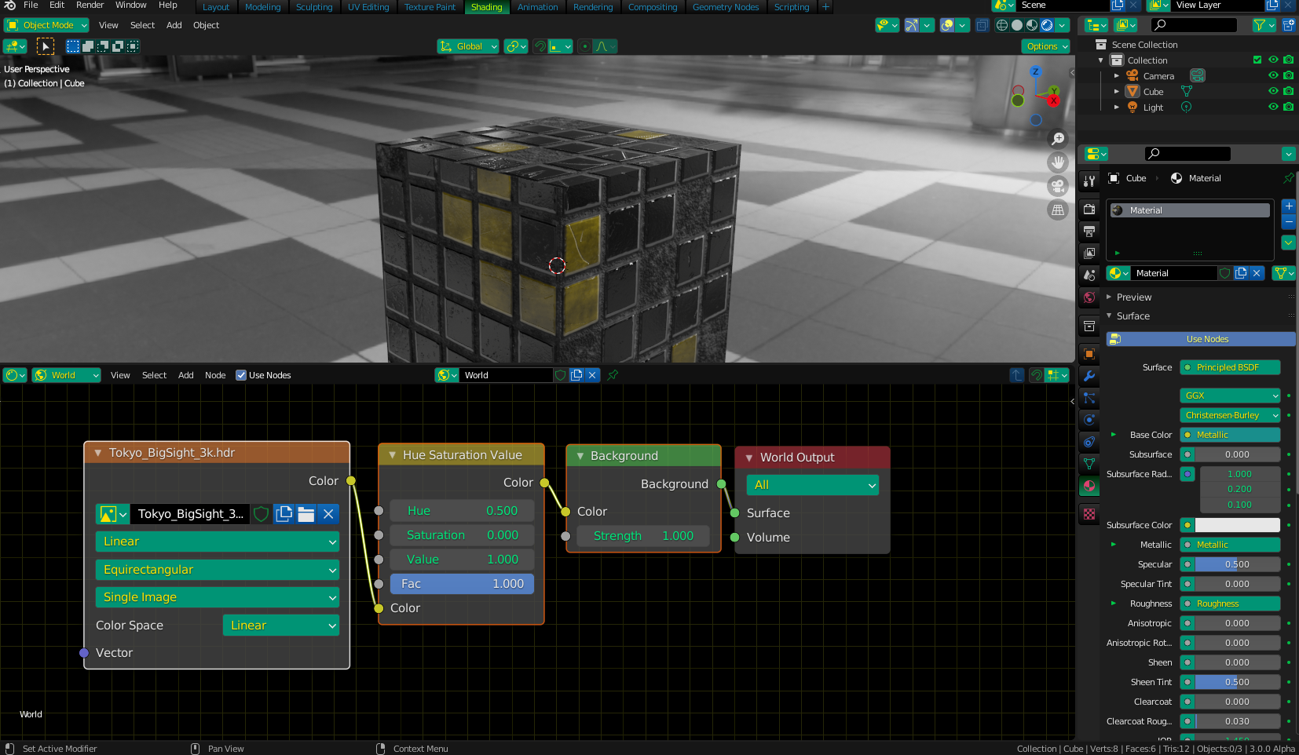Open the Tool properties tab
Image resolution: width=1299 pixels, height=755 pixels.
pos(1089,181)
